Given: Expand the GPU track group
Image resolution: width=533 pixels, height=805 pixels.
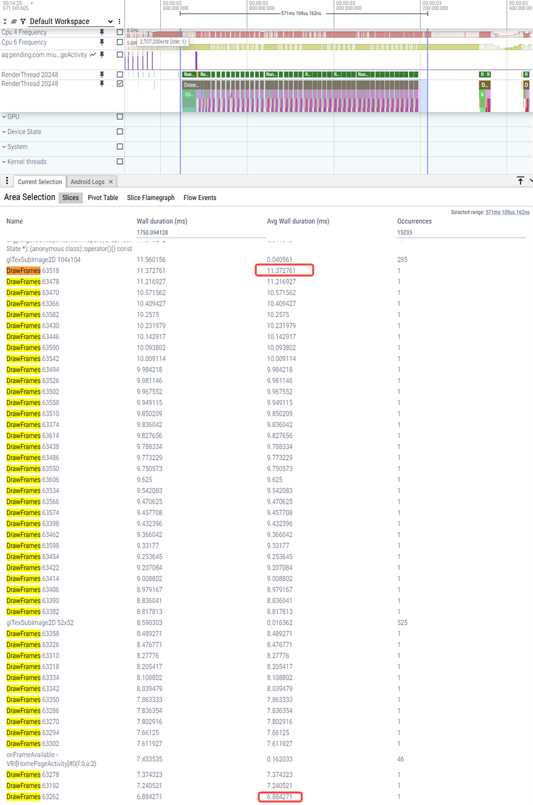Looking at the screenshot, I should point(4,116).
